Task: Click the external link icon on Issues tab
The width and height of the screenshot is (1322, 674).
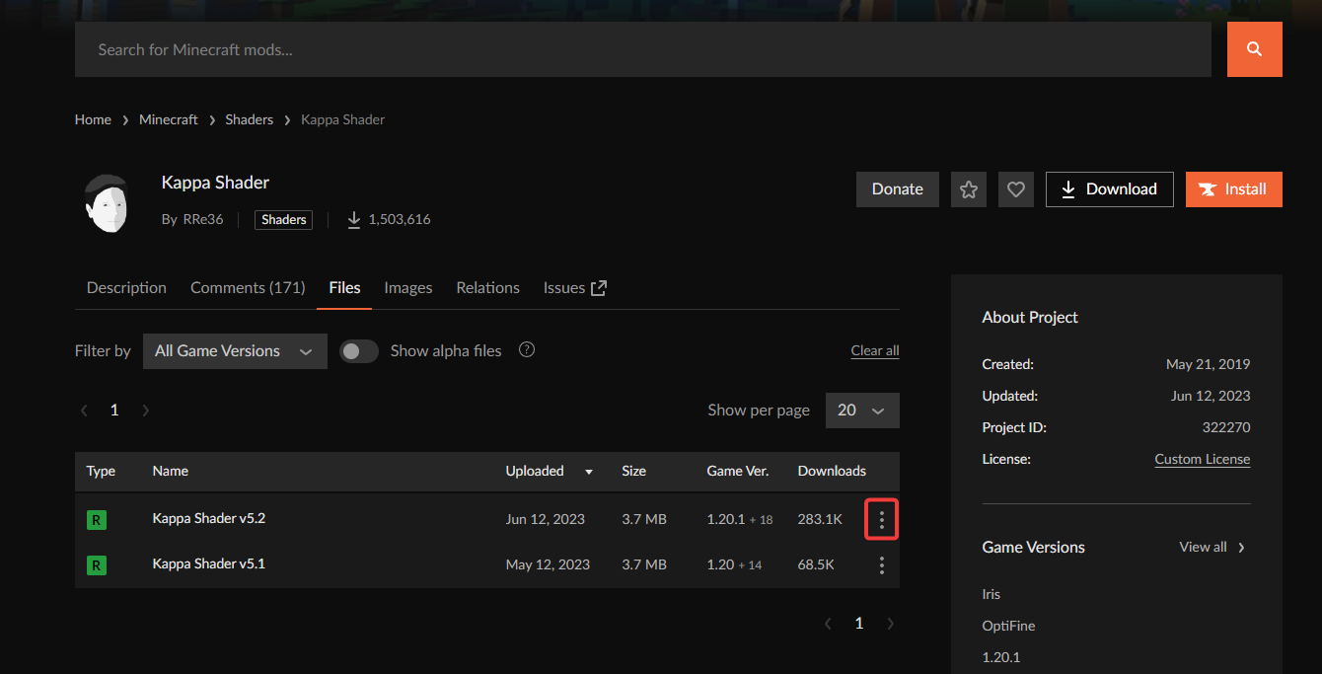Action: (599, 286)
